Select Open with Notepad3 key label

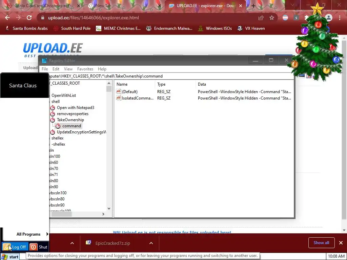pyautogui.click(x=76, y=107)
